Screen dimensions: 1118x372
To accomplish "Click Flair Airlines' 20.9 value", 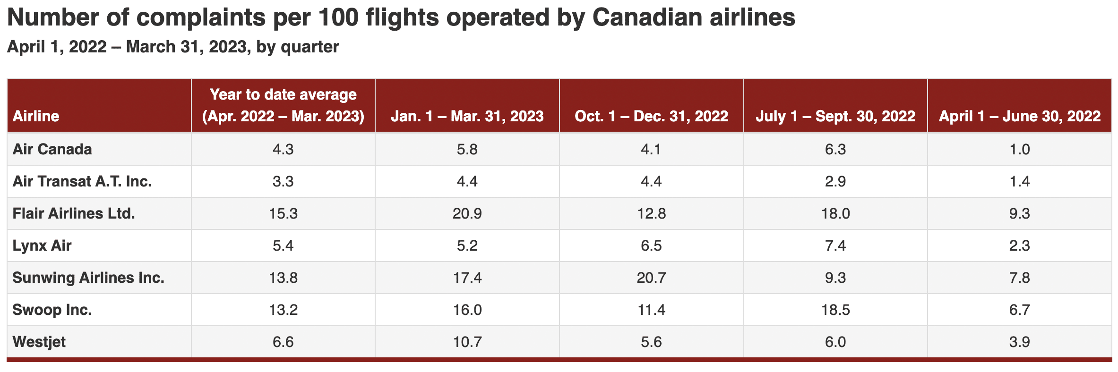I will [467, 213].
